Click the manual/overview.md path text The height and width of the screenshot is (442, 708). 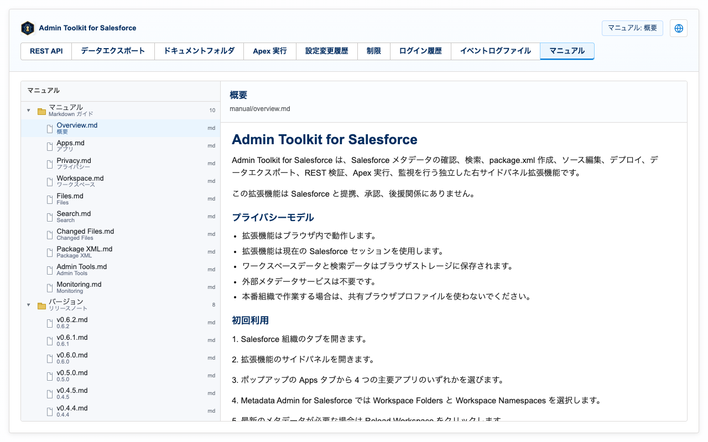coord(260,109)
